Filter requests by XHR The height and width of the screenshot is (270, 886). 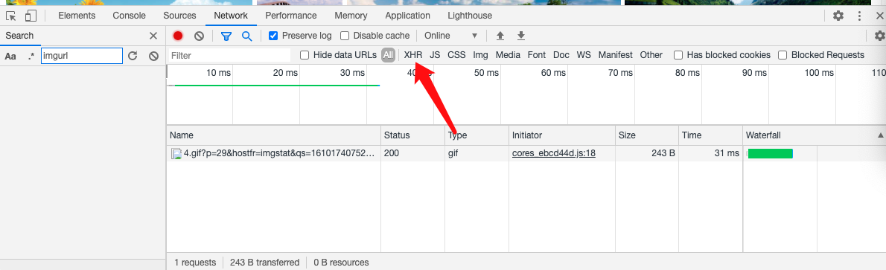tap(413, 55)
